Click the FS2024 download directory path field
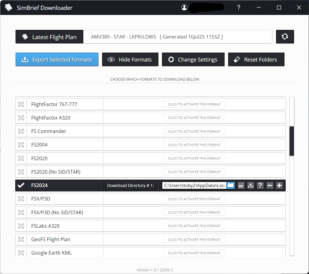The width and height of the screenshot is (309, 274). pos(194,185)
